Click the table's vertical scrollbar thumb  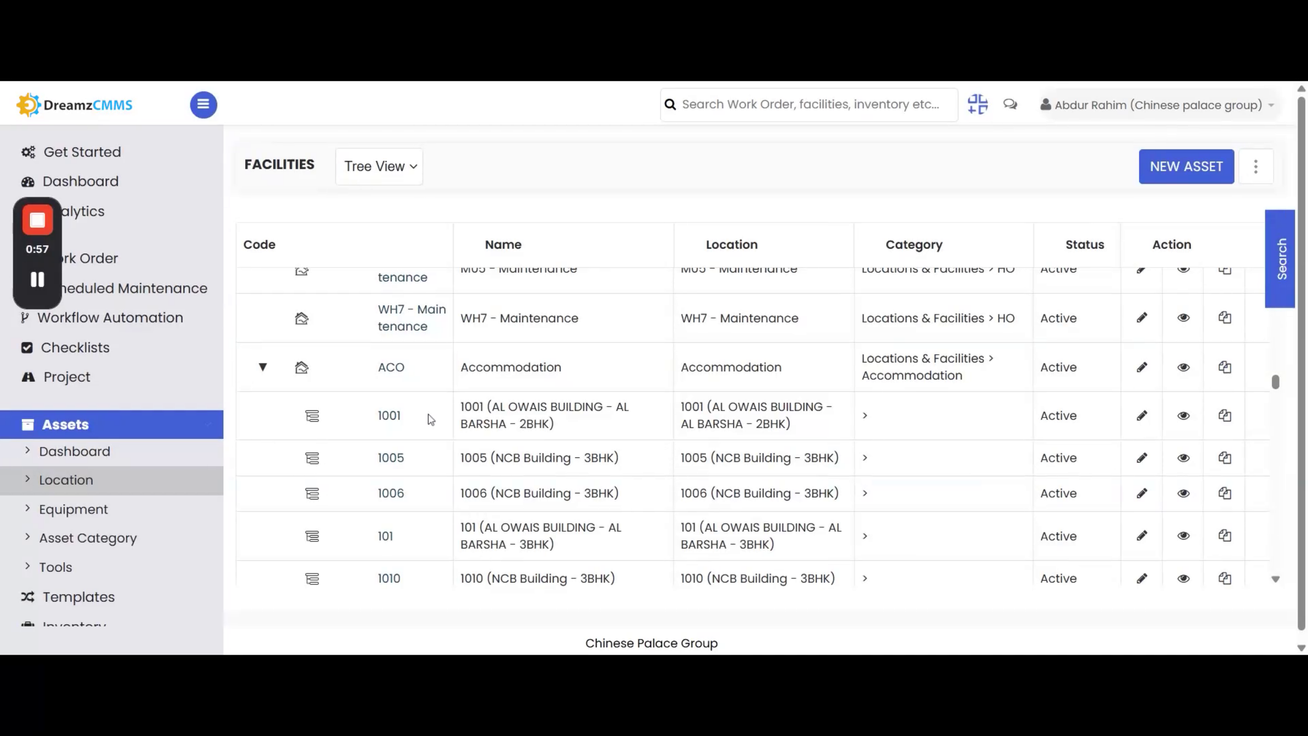point(1275,382)
